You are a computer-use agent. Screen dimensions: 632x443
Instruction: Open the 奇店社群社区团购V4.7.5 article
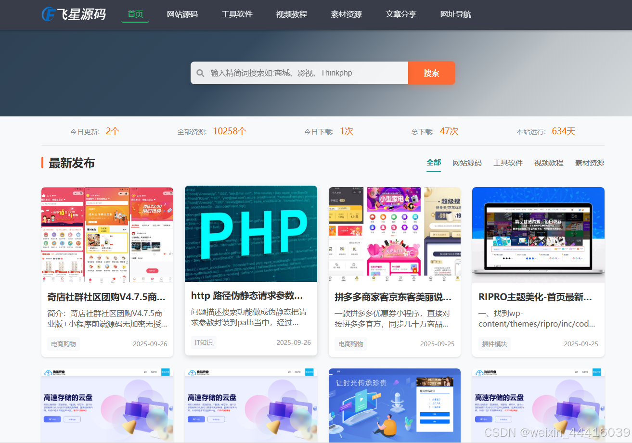pos(107,297)
